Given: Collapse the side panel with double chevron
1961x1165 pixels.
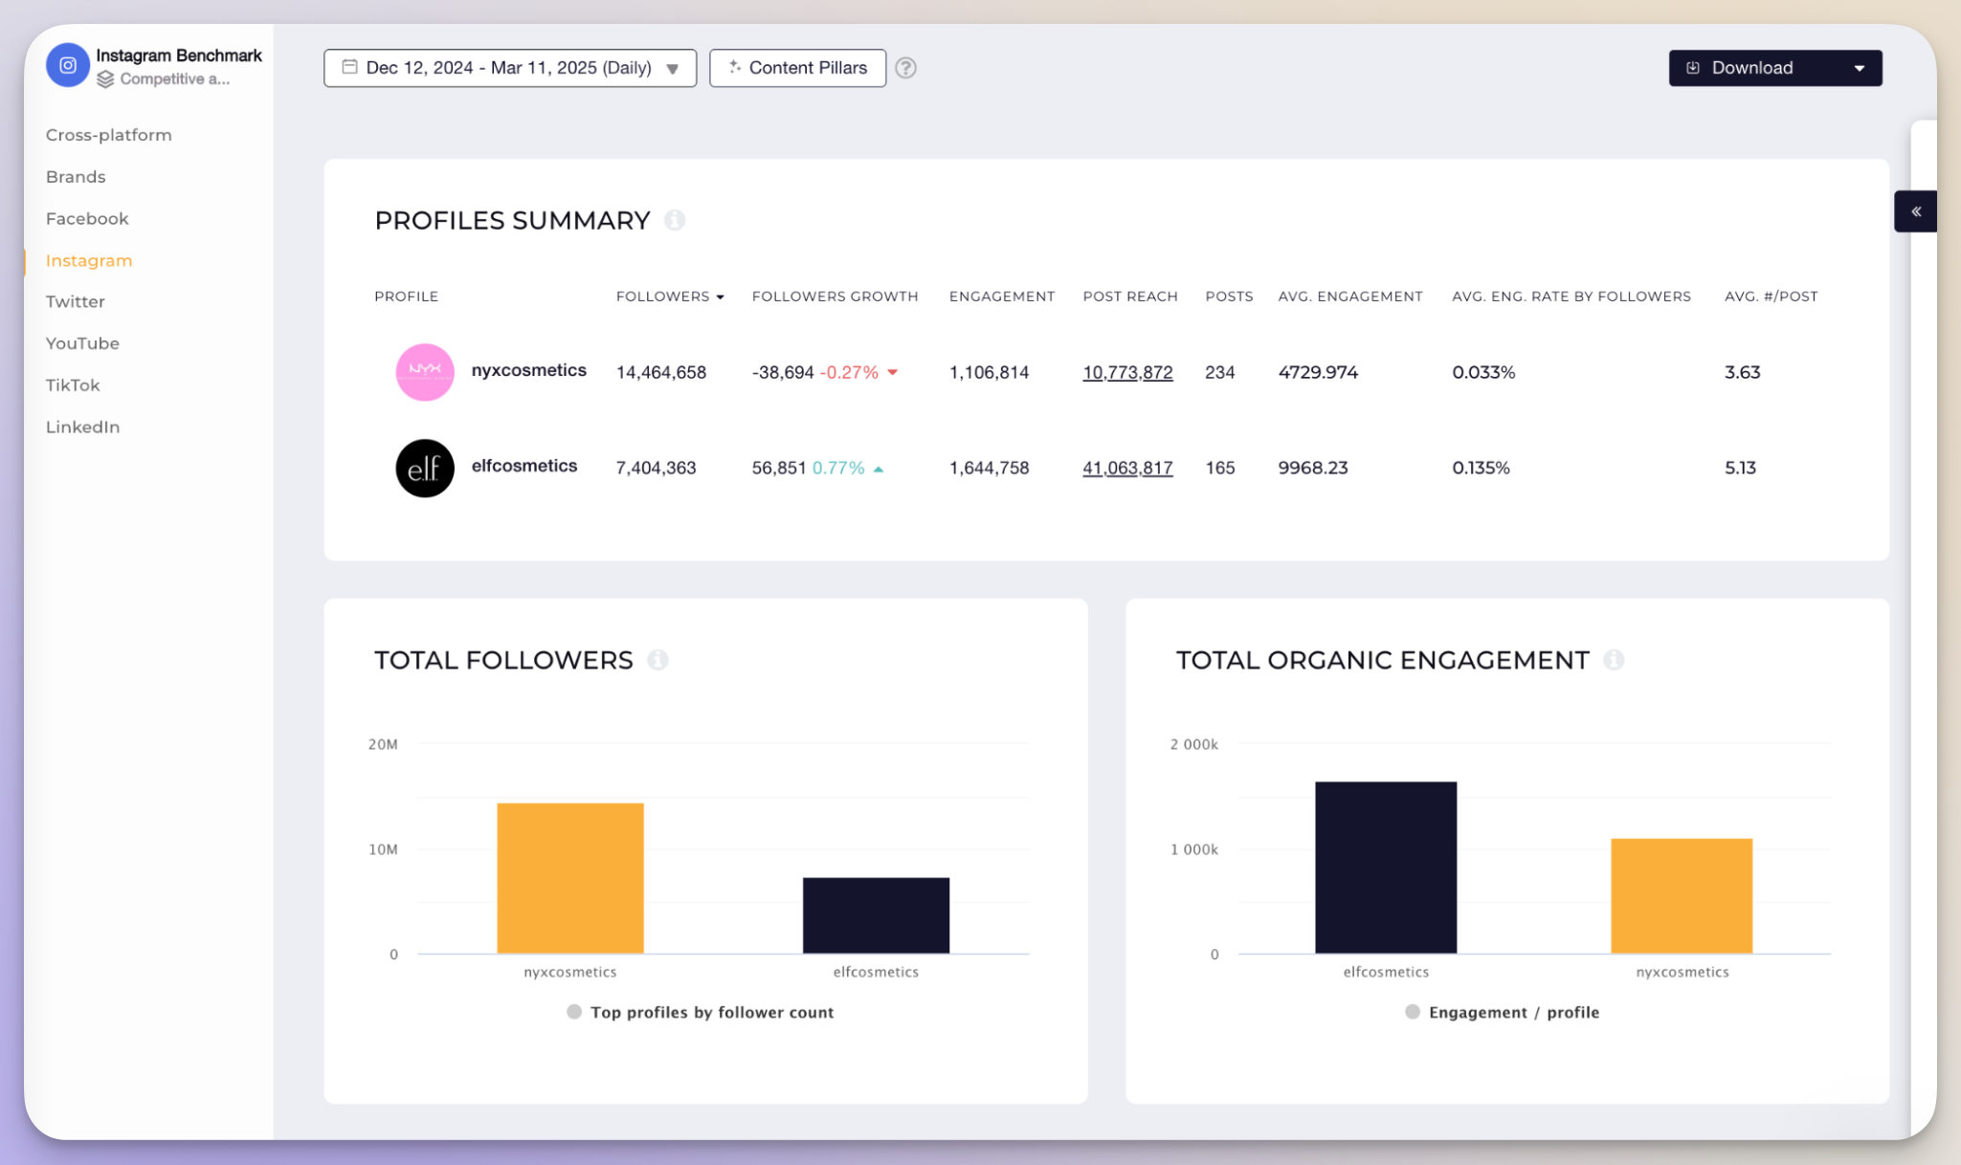Looking at the screenshot, I should (x=1916, y=211).
